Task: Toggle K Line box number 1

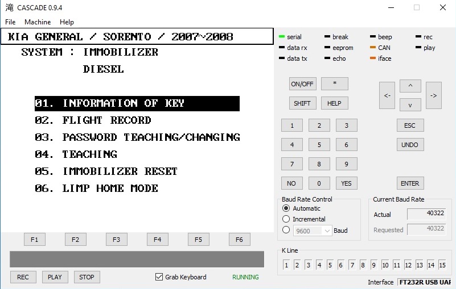Action: tap(286, 265)
